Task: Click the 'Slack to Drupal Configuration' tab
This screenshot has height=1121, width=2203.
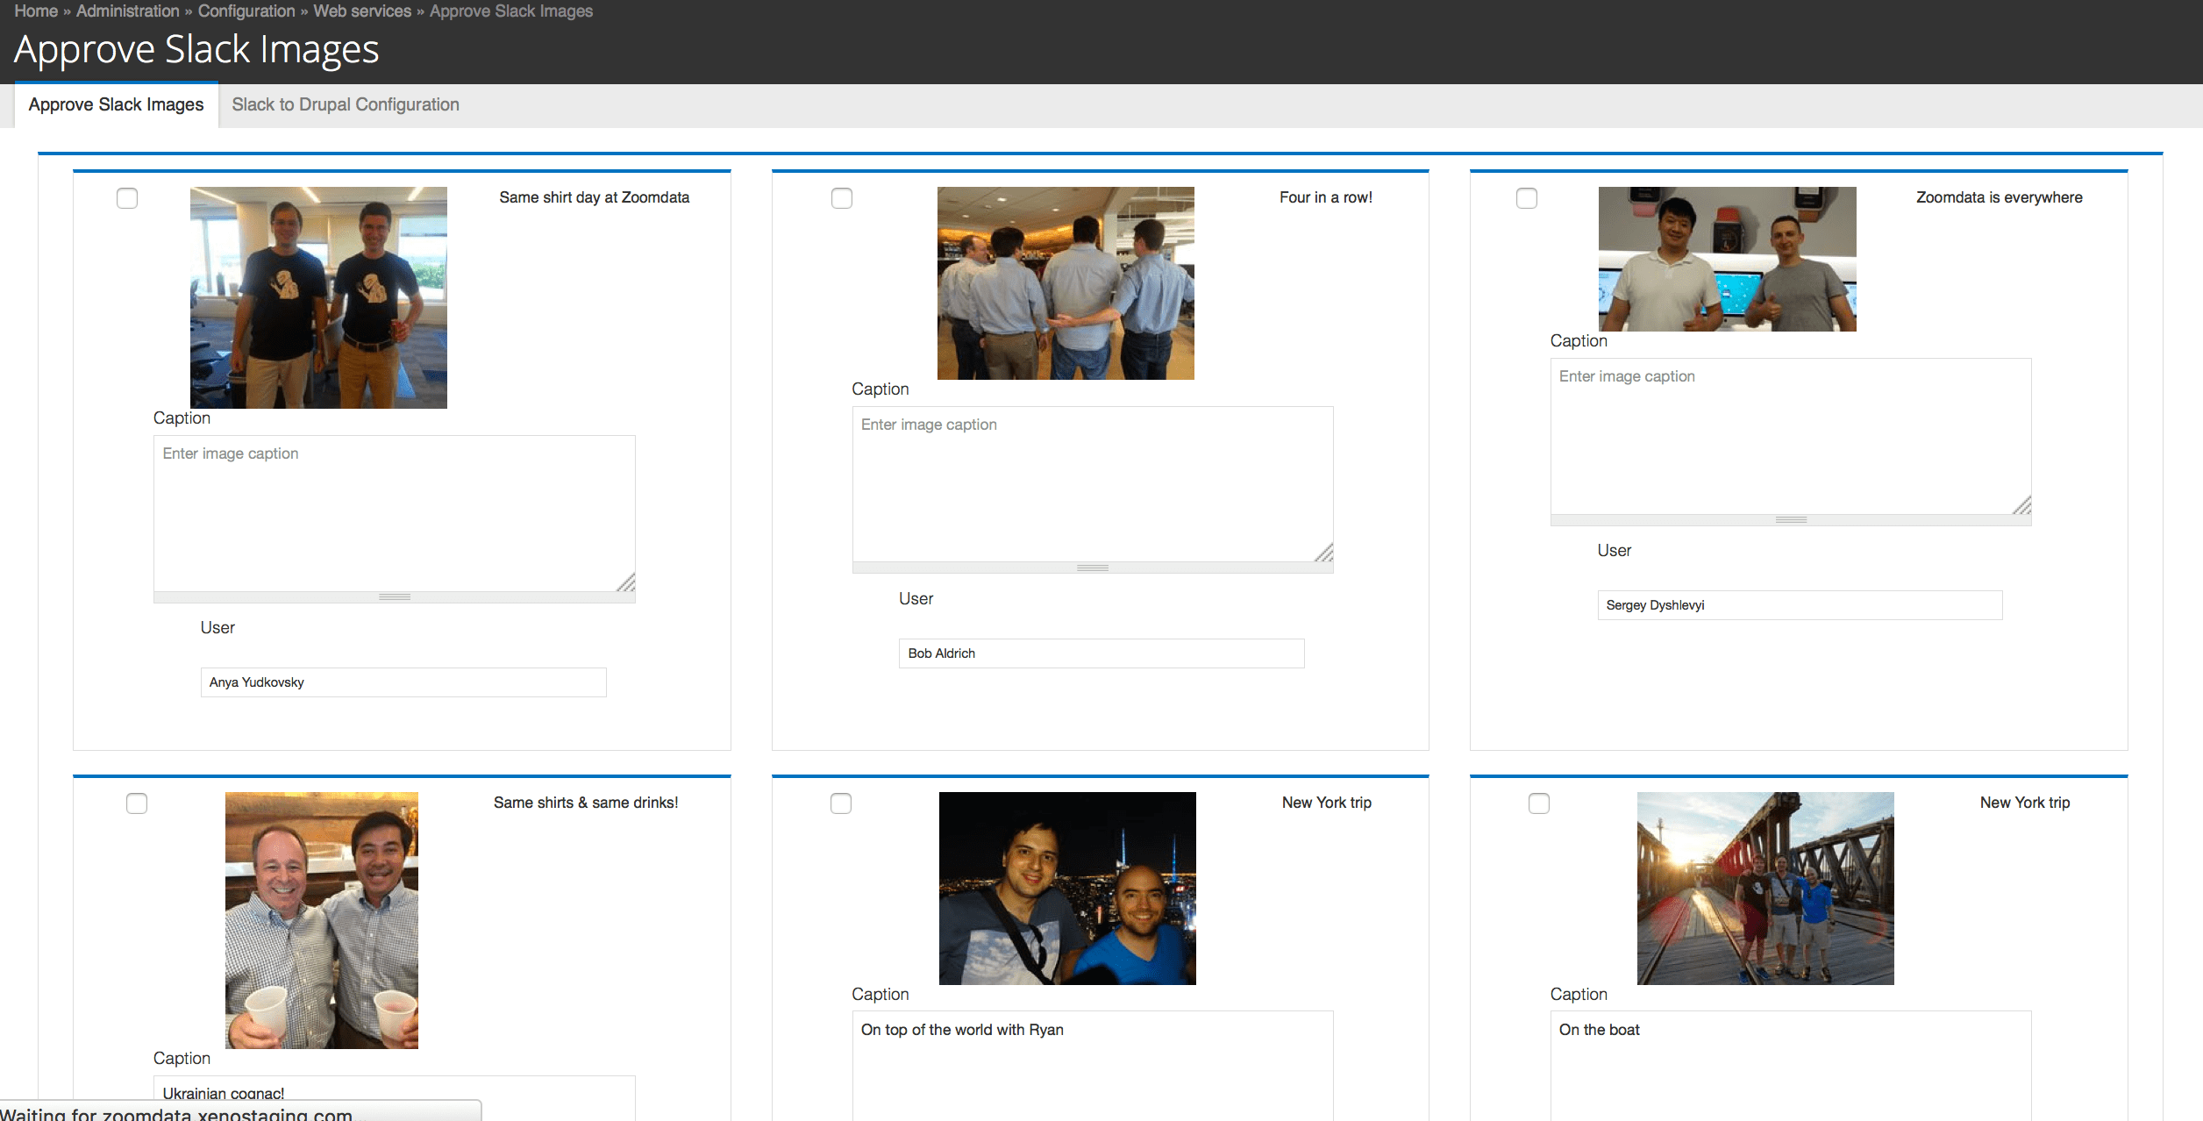Action: point(346,104)
